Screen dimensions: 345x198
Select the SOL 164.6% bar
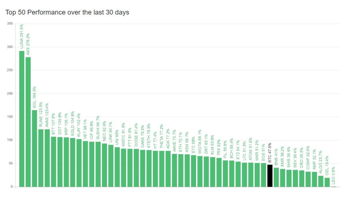click(34, 148)
